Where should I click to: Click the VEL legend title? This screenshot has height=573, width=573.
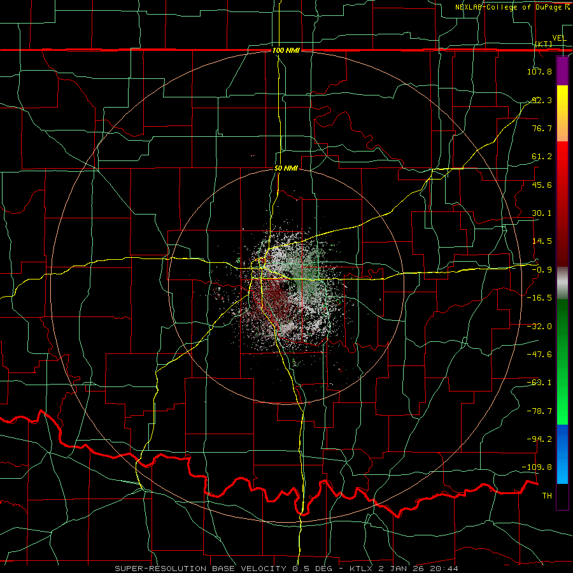pyautogui.click(x=559, y=38)
